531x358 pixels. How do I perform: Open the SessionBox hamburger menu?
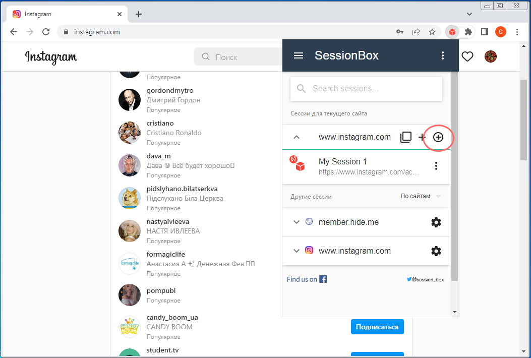pyautogui.click(x=299, y=55)
